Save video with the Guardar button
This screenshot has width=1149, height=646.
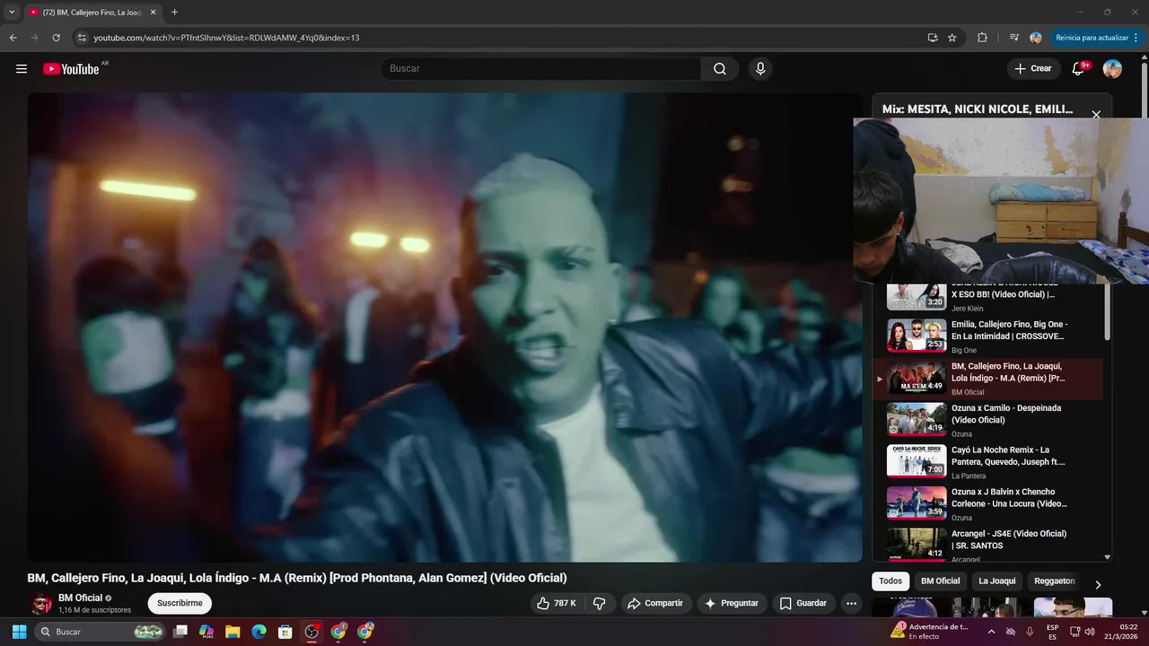pos(803,603)
